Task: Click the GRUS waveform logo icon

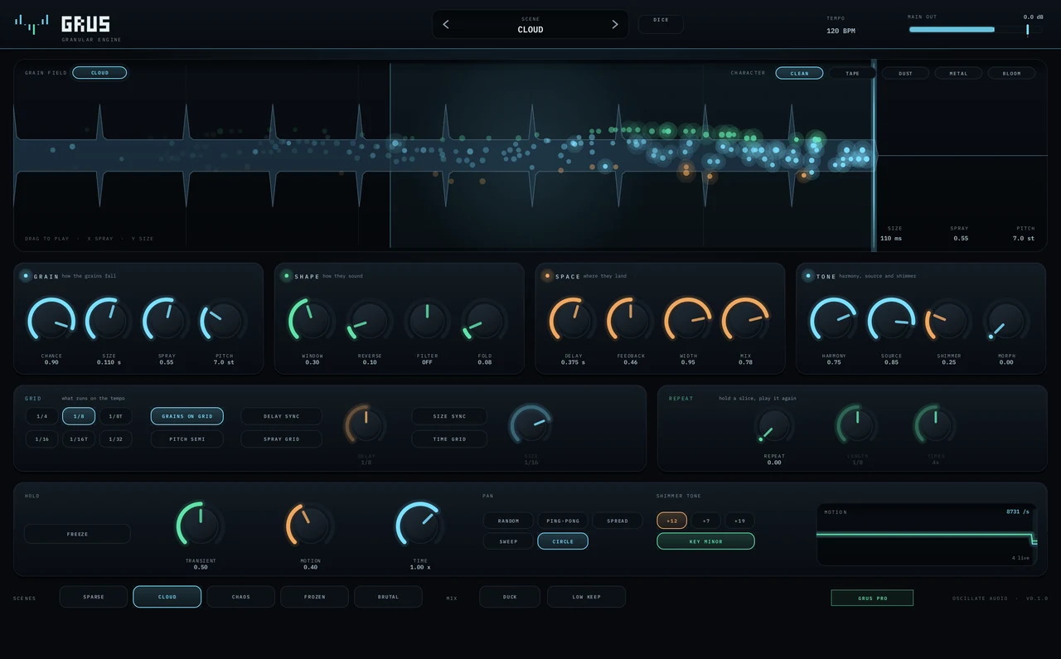Action: (x=31, y=24)
